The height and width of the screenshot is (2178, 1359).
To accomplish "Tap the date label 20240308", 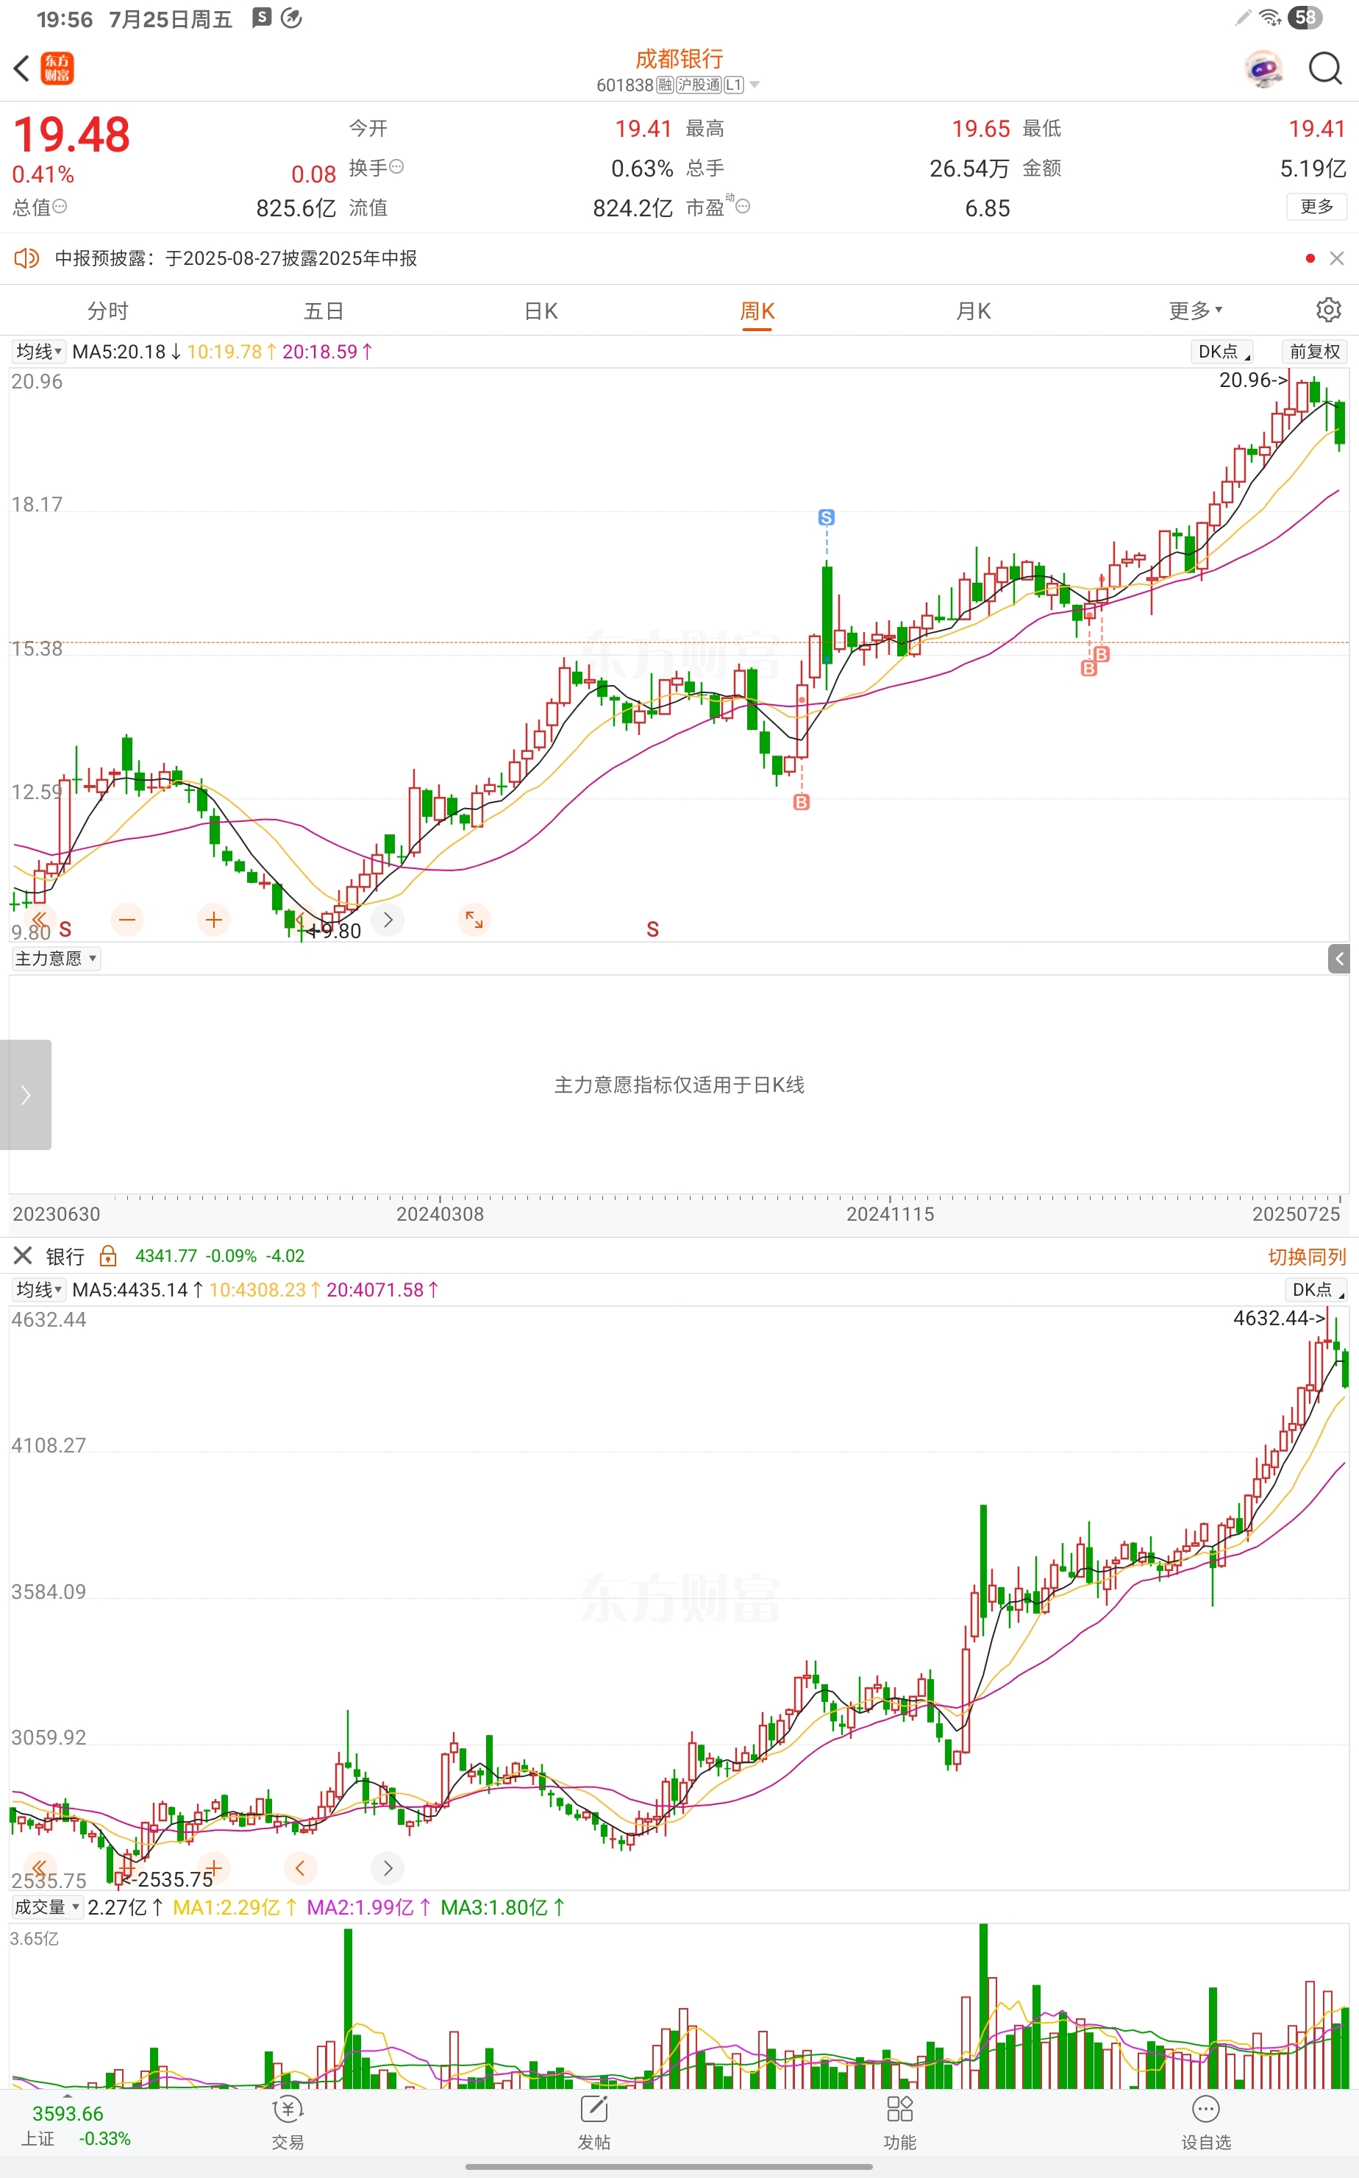I will tap(440, 1214).
